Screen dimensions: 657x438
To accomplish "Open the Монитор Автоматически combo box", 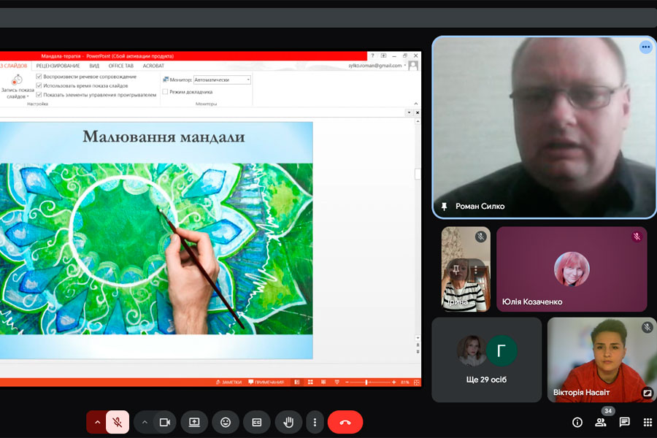I will click(x=222, y=80).
